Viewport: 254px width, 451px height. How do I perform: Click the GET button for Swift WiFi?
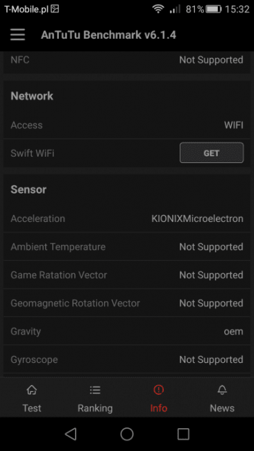tap(212, 153)
